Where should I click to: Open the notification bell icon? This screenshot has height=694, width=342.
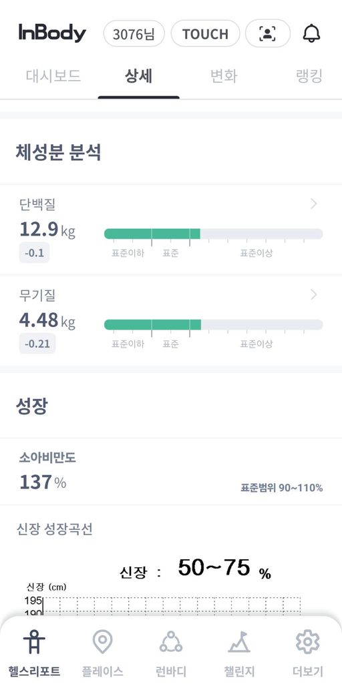tap(311, 33)
